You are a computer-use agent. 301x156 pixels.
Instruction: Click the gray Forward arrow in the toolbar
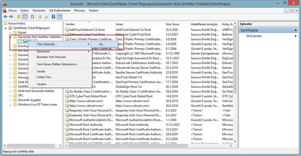(11, 17)
